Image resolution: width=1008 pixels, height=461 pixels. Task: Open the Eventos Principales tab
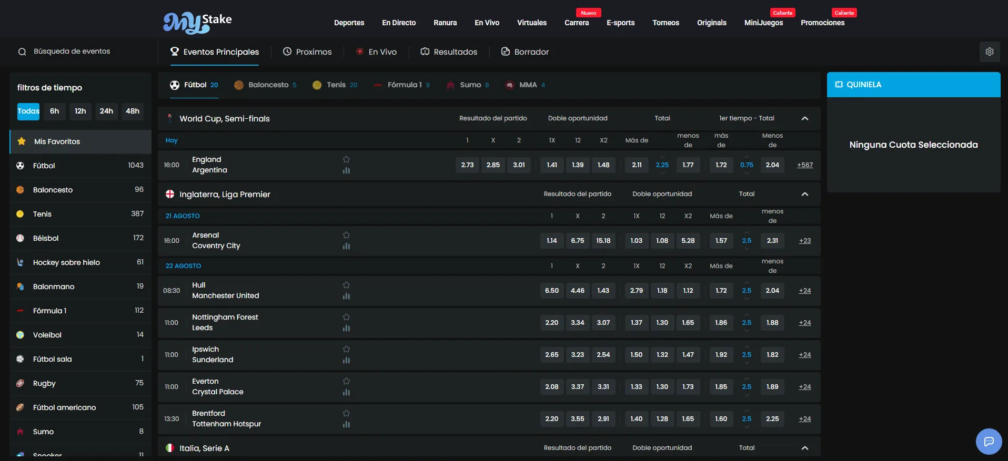pyautogui.click(x=215, y=52)
